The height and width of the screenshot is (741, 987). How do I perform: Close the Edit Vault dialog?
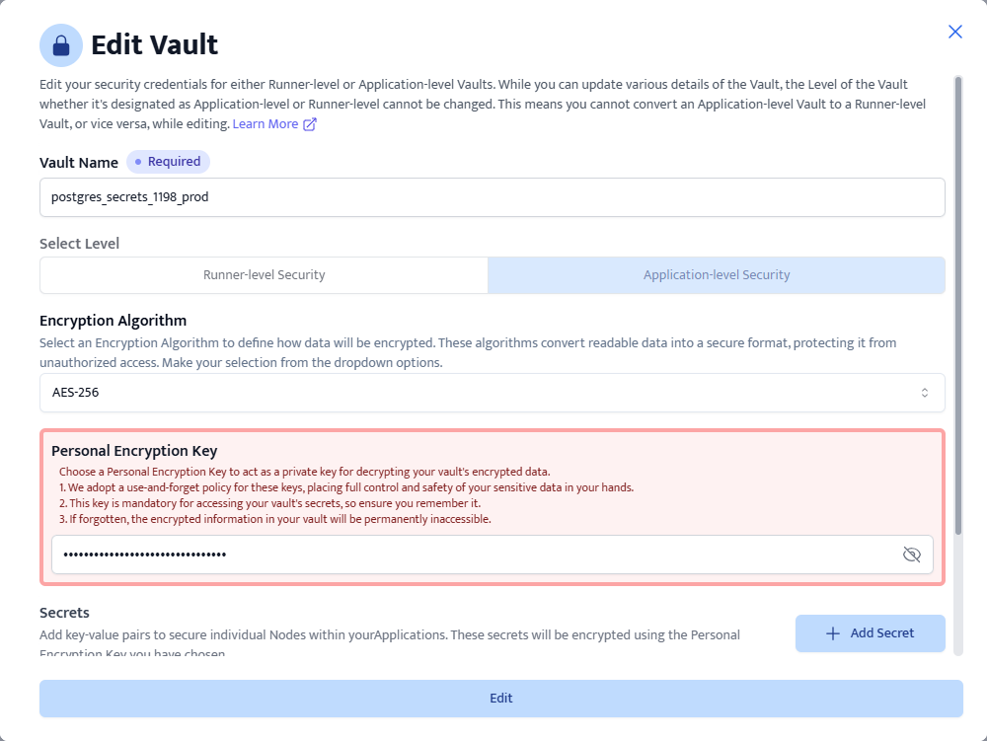955,32
